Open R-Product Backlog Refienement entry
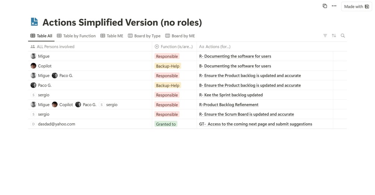 (229, 105)
